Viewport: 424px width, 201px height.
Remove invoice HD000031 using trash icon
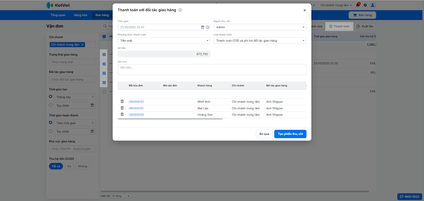tap(122, 108)
